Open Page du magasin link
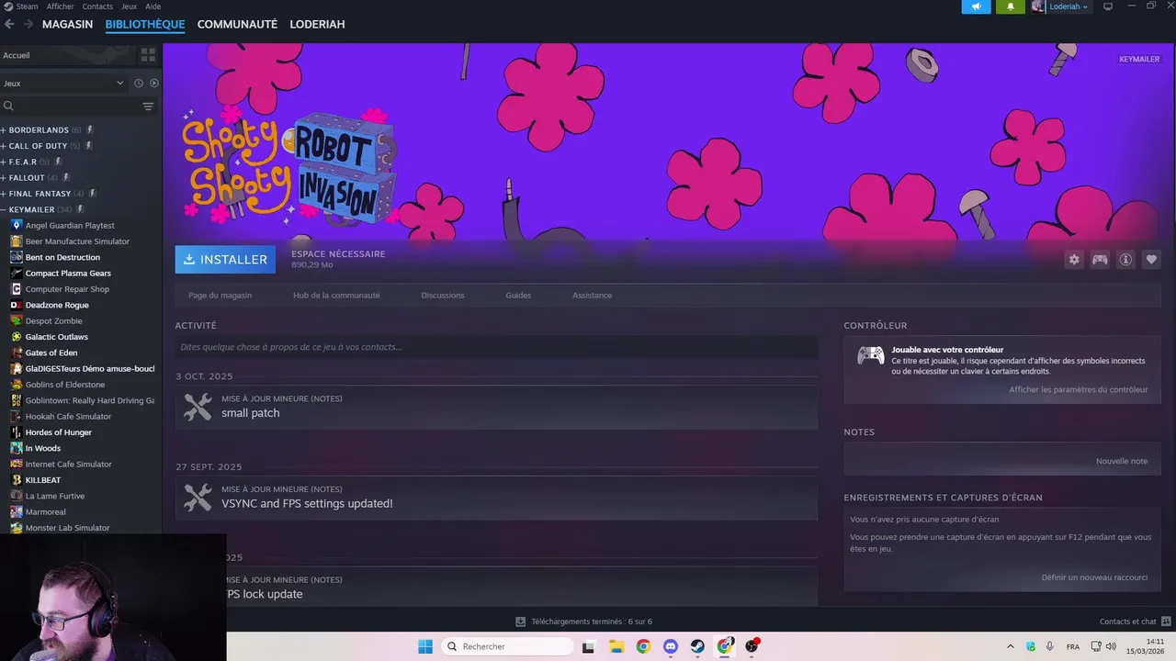 (x=220, y=296)
